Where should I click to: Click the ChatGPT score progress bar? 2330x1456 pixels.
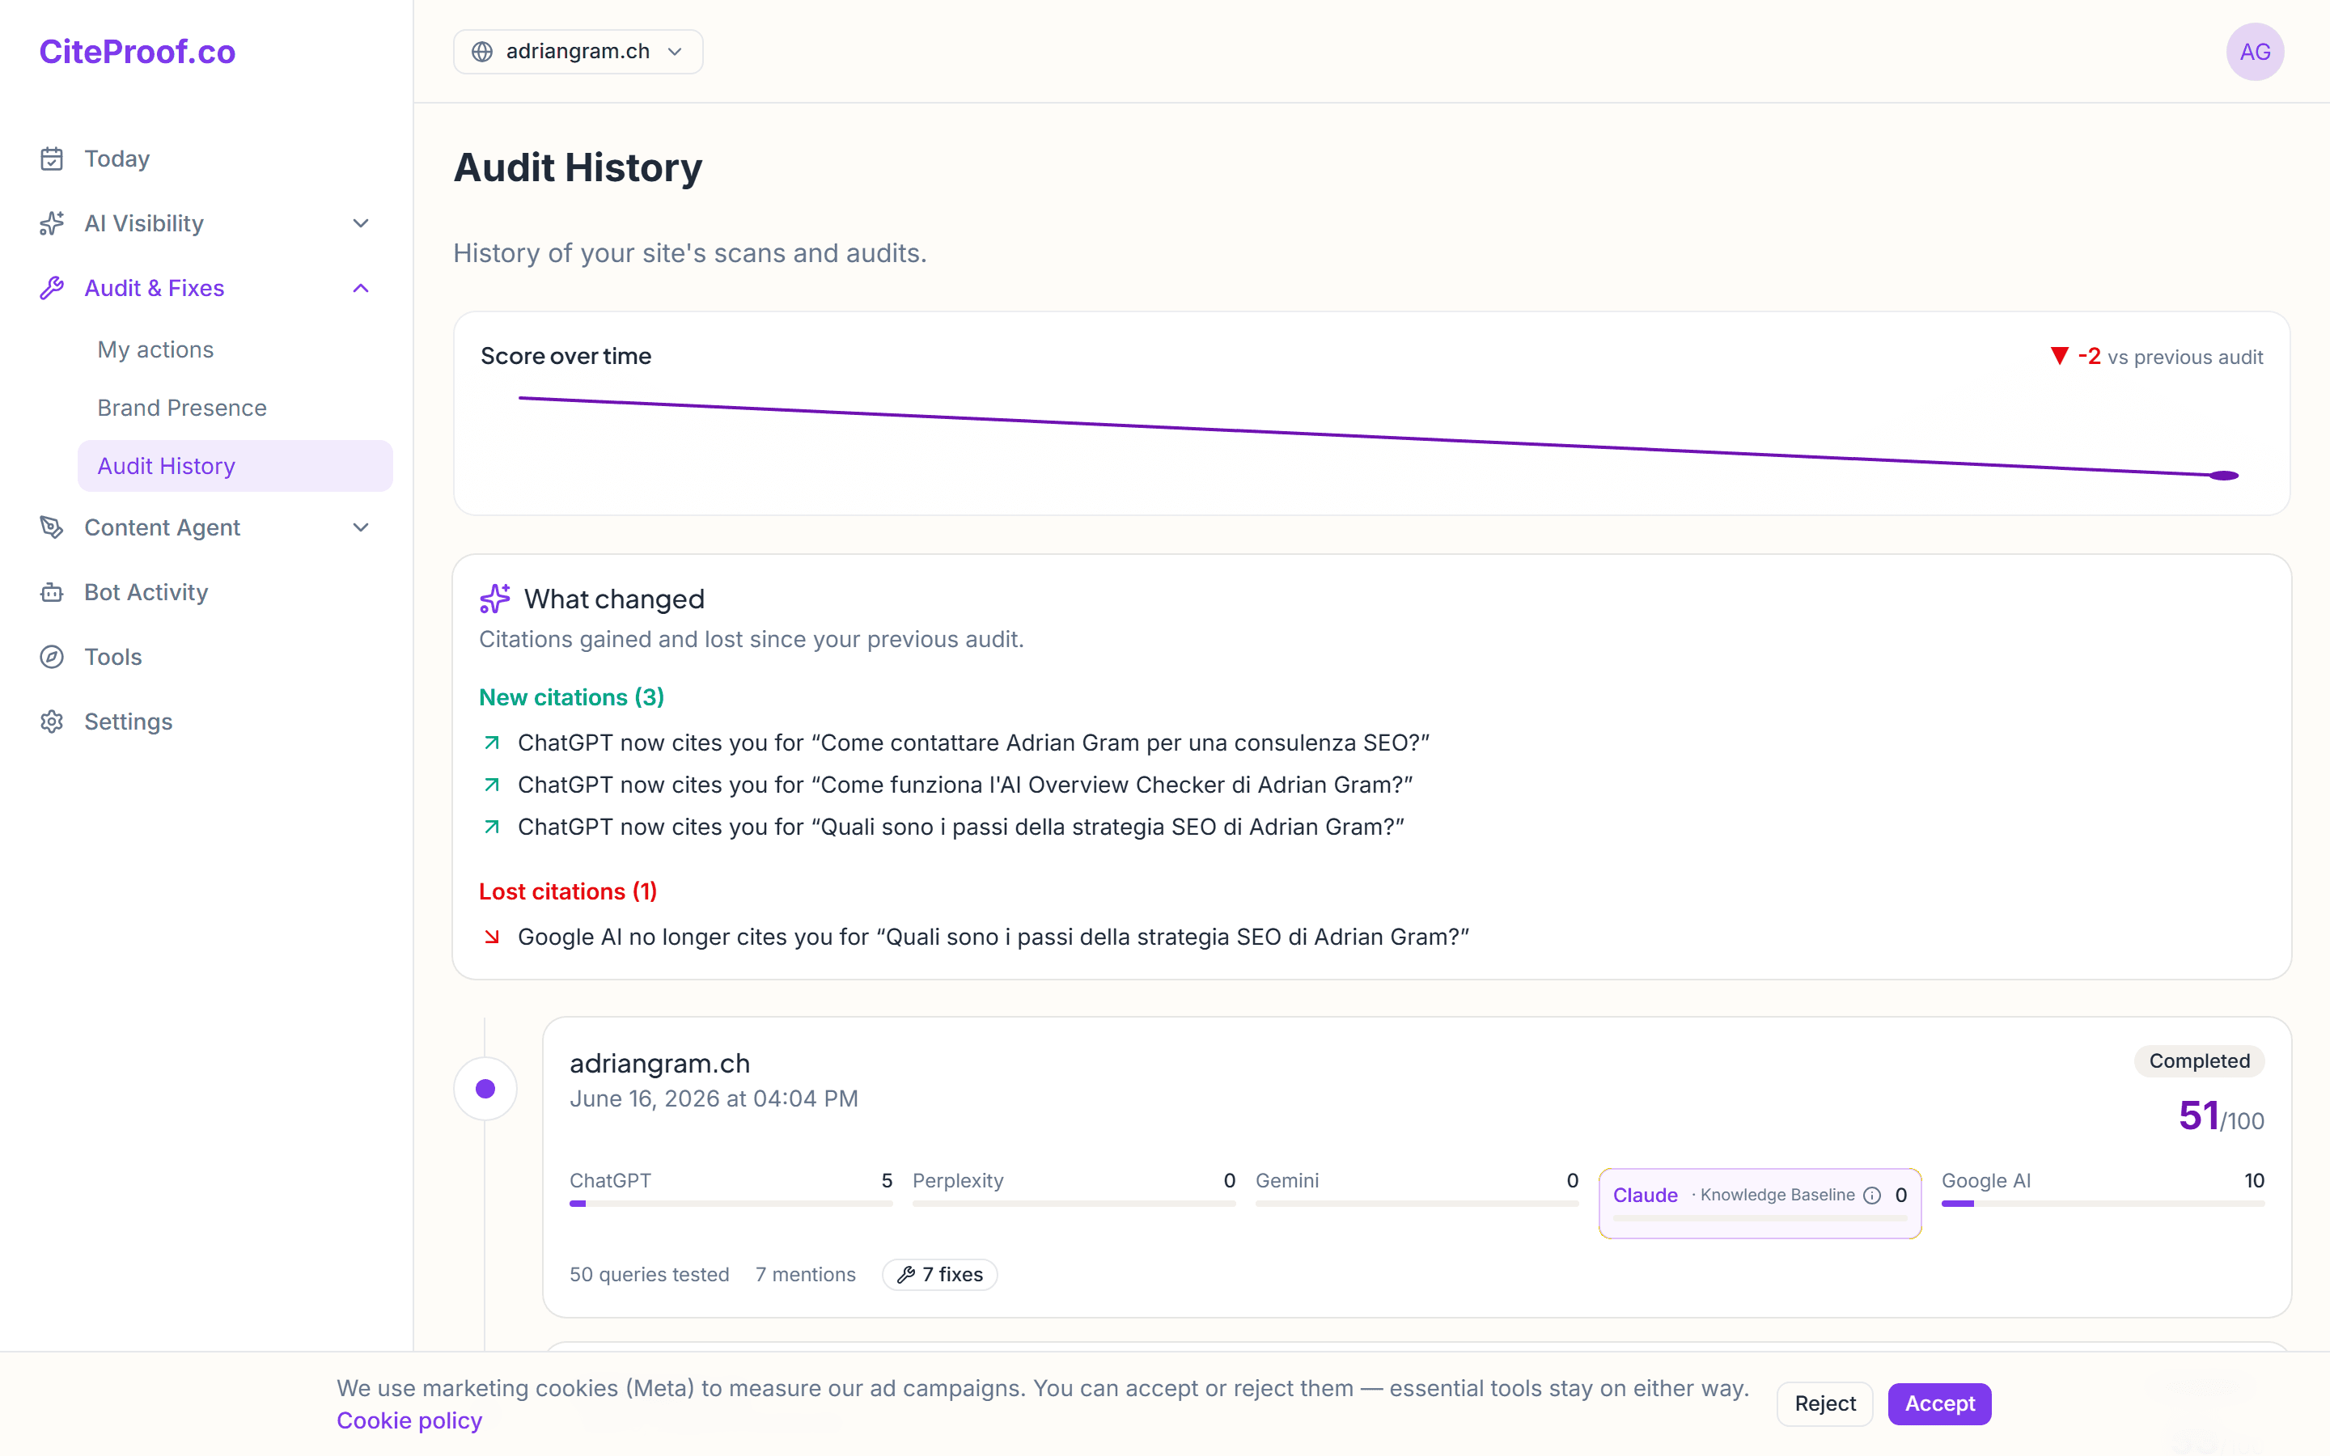tap(731, 1204)
